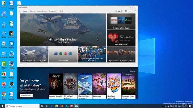This screenshot has width=193, height=108.
Task: Switch to the Home tab
Action: click(x=25, y=11)
